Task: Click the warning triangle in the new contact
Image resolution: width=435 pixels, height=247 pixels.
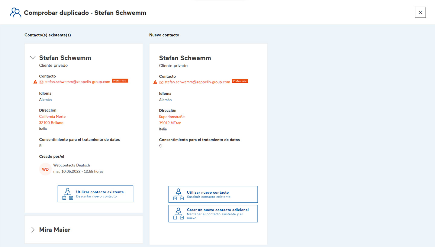Action: [x=155, y=82]
